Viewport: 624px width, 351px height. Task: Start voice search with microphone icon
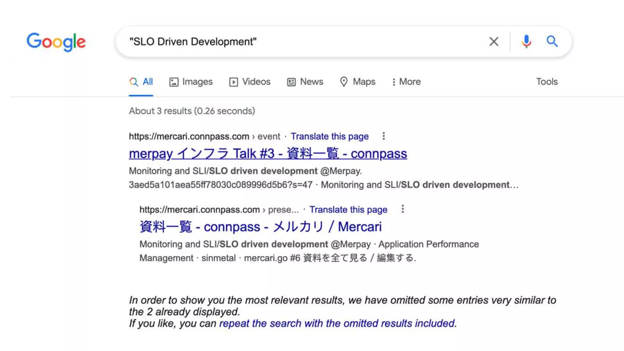pyautogui.click(x=526, y=41)
